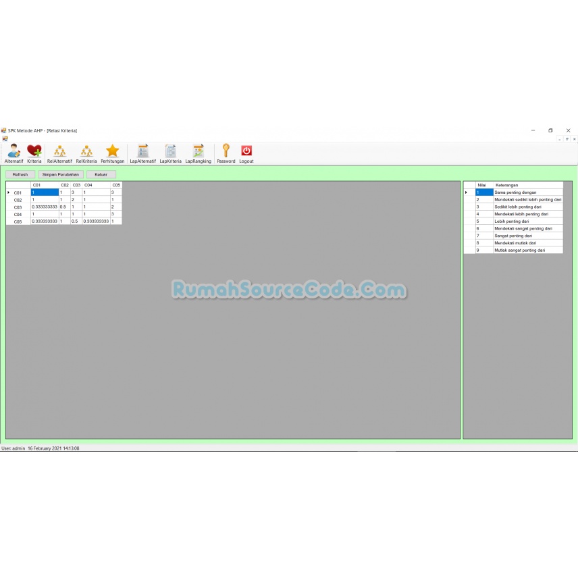Viewport: 578px width, 578px height.
Task: Click the status bar user admin text
Action: [14, 448]
